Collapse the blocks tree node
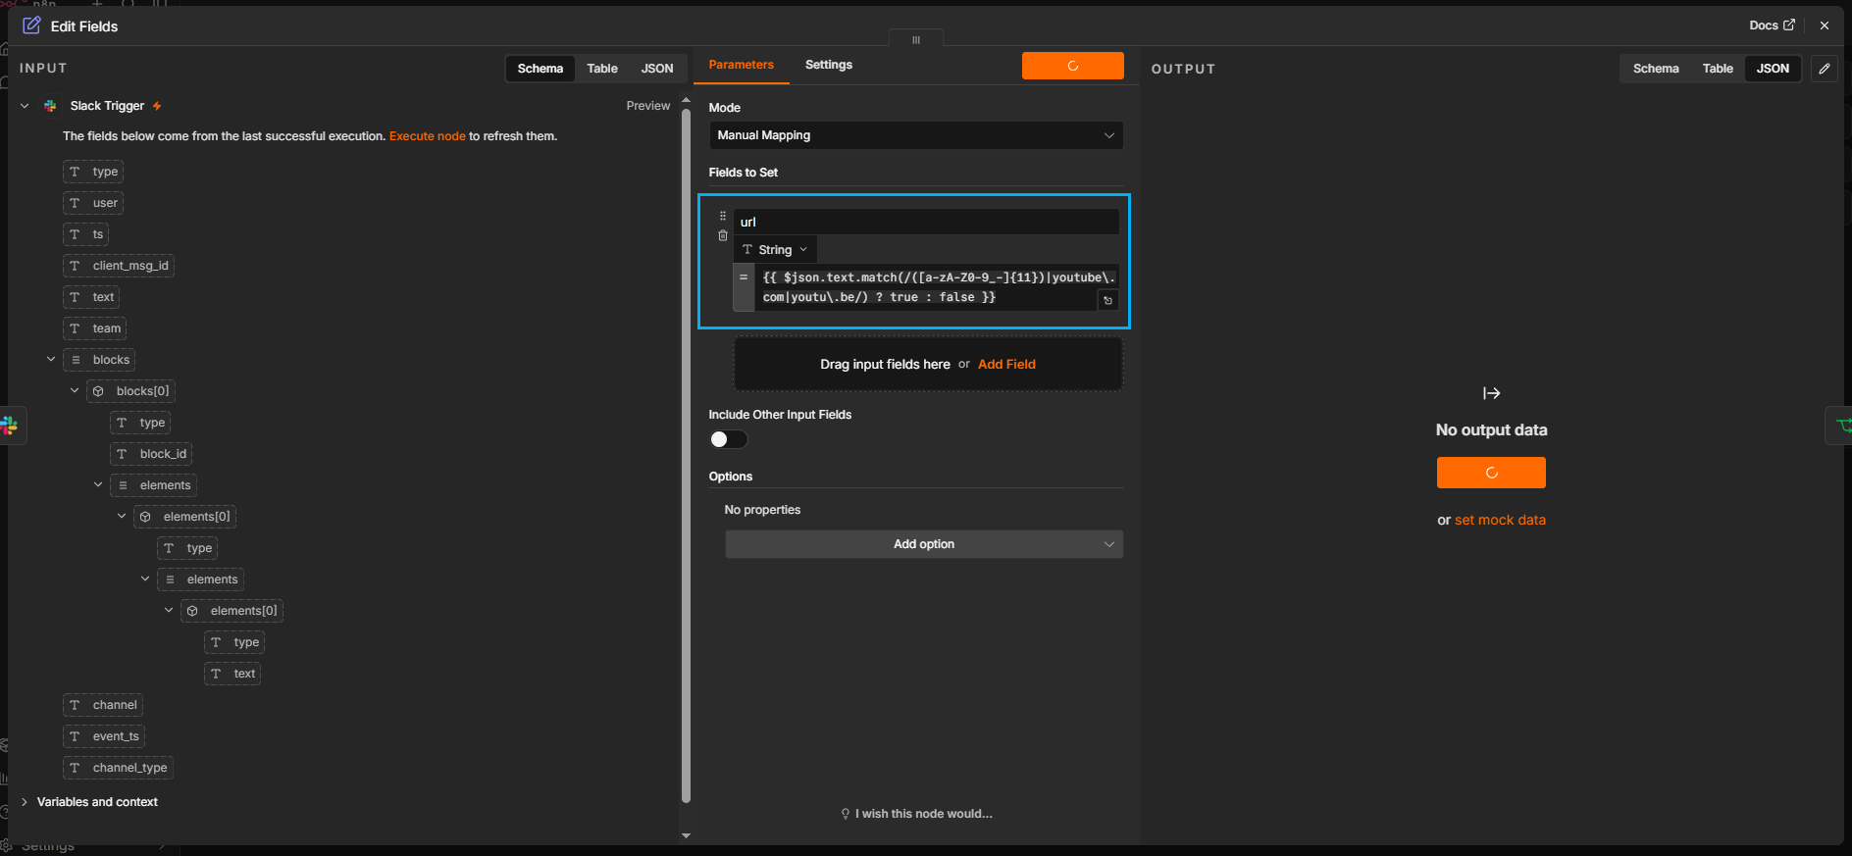The width and height of the screenshot is (1852, 856). [51, 360]
